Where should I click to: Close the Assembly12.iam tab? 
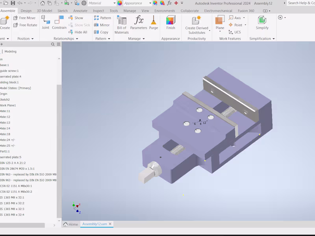[110, 224]
